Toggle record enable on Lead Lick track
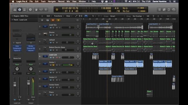 (x=57, y=58)
